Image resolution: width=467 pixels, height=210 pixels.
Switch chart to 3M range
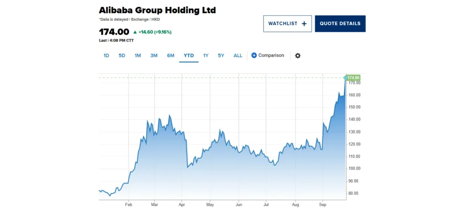click(154, 56)
